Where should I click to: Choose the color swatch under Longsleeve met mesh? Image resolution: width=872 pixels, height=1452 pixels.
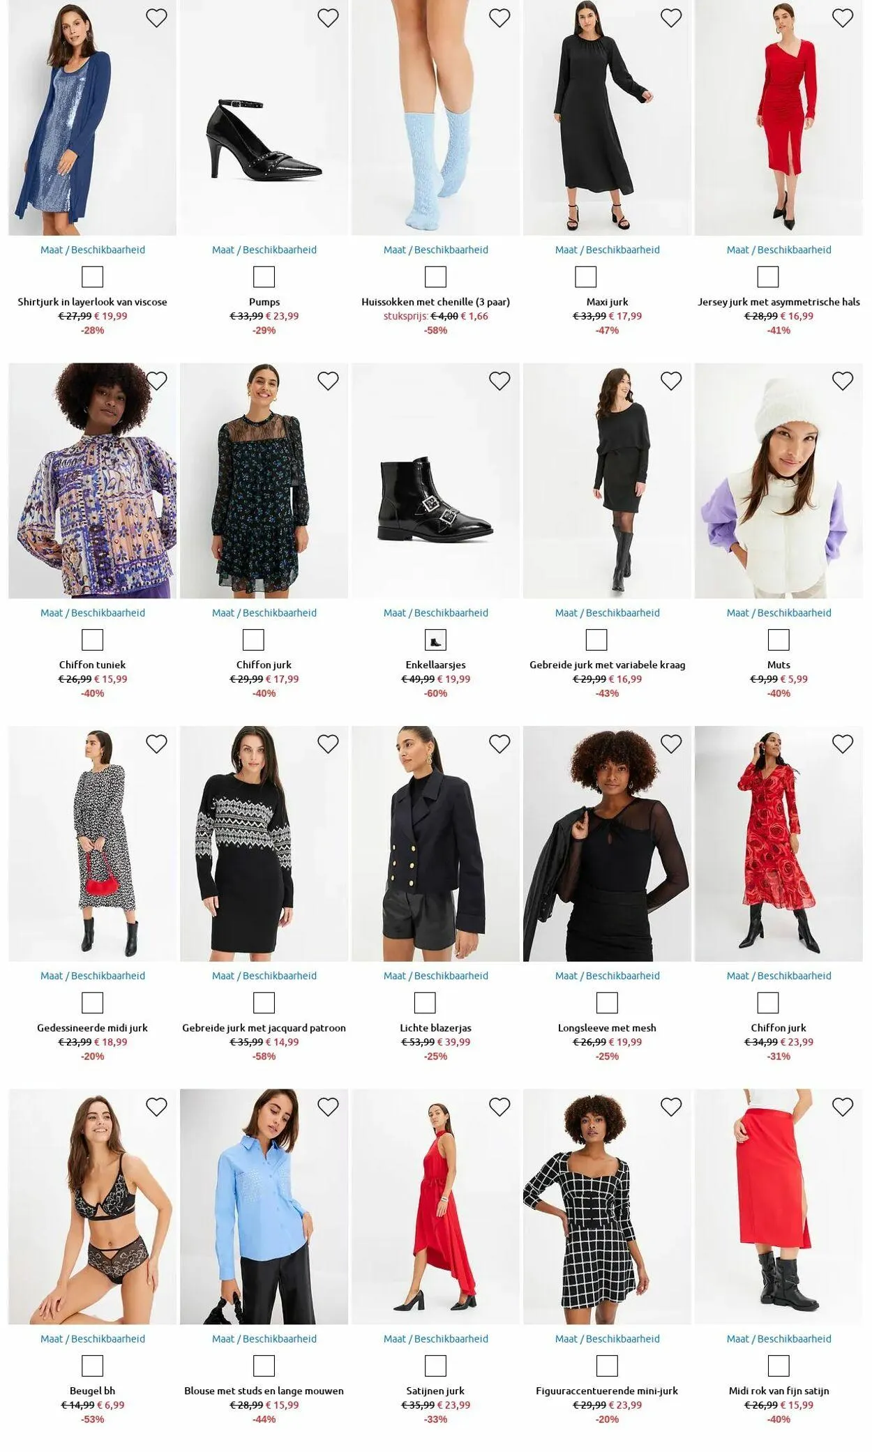coord(607,1003)
